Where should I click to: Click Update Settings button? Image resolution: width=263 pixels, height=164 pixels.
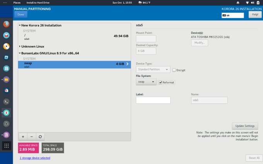[245, 126]
